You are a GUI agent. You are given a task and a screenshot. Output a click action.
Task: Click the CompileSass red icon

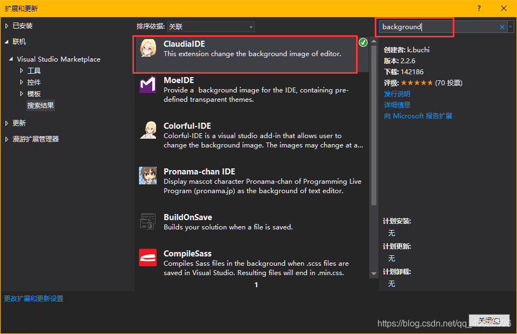[148, 258]
